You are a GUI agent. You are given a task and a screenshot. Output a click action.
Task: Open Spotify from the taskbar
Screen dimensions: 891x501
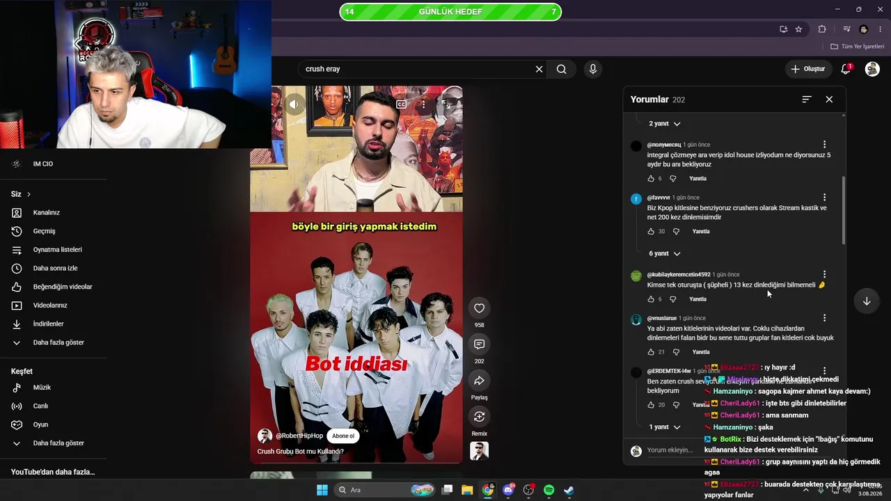[x=549, y=490]
